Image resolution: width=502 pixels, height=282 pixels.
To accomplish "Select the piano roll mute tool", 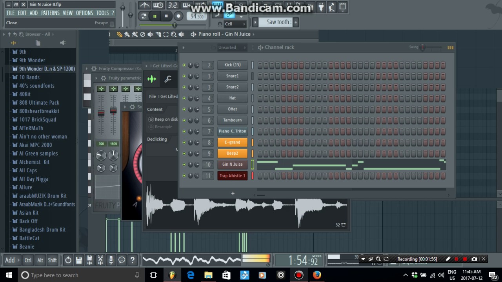I will coord(150,34).
